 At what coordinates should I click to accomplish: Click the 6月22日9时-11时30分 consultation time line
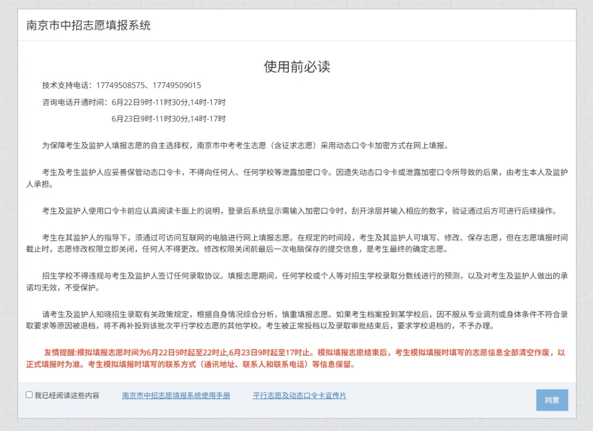pyautogui.click(x=134, y=103)
